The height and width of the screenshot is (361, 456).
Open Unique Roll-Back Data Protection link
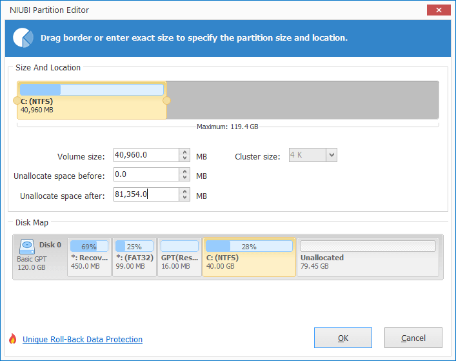83,340
